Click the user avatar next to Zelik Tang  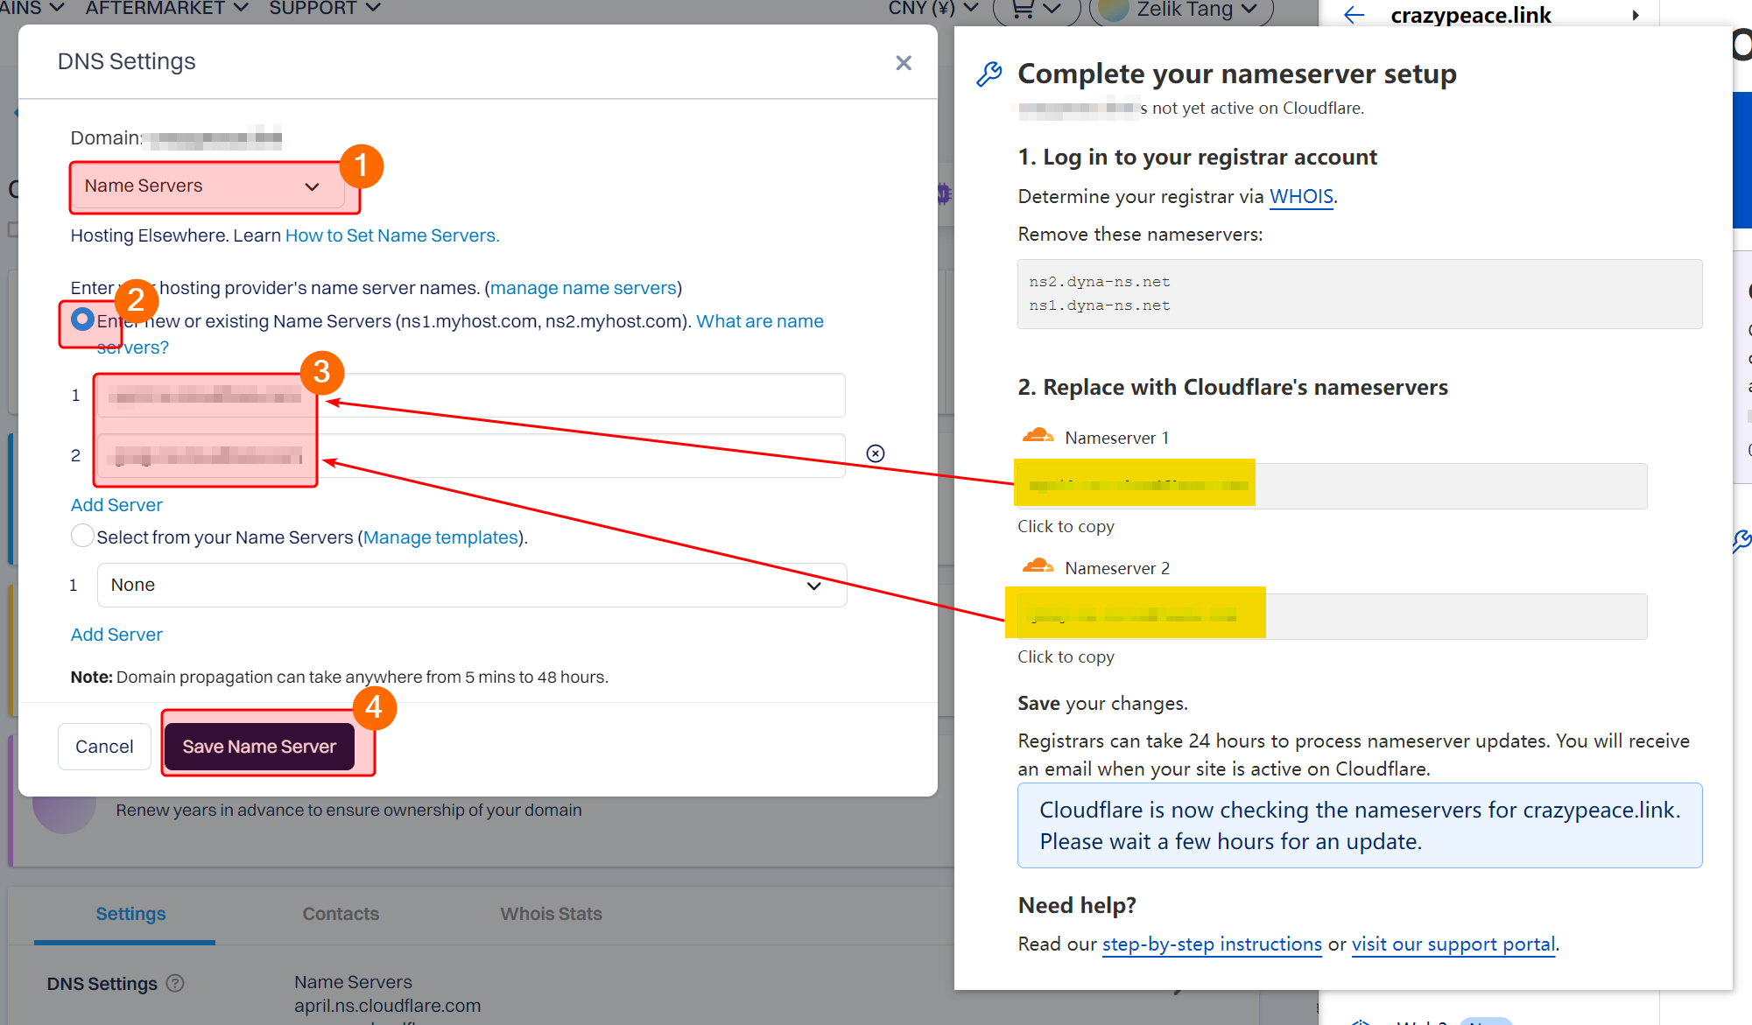click(1113, 10)
